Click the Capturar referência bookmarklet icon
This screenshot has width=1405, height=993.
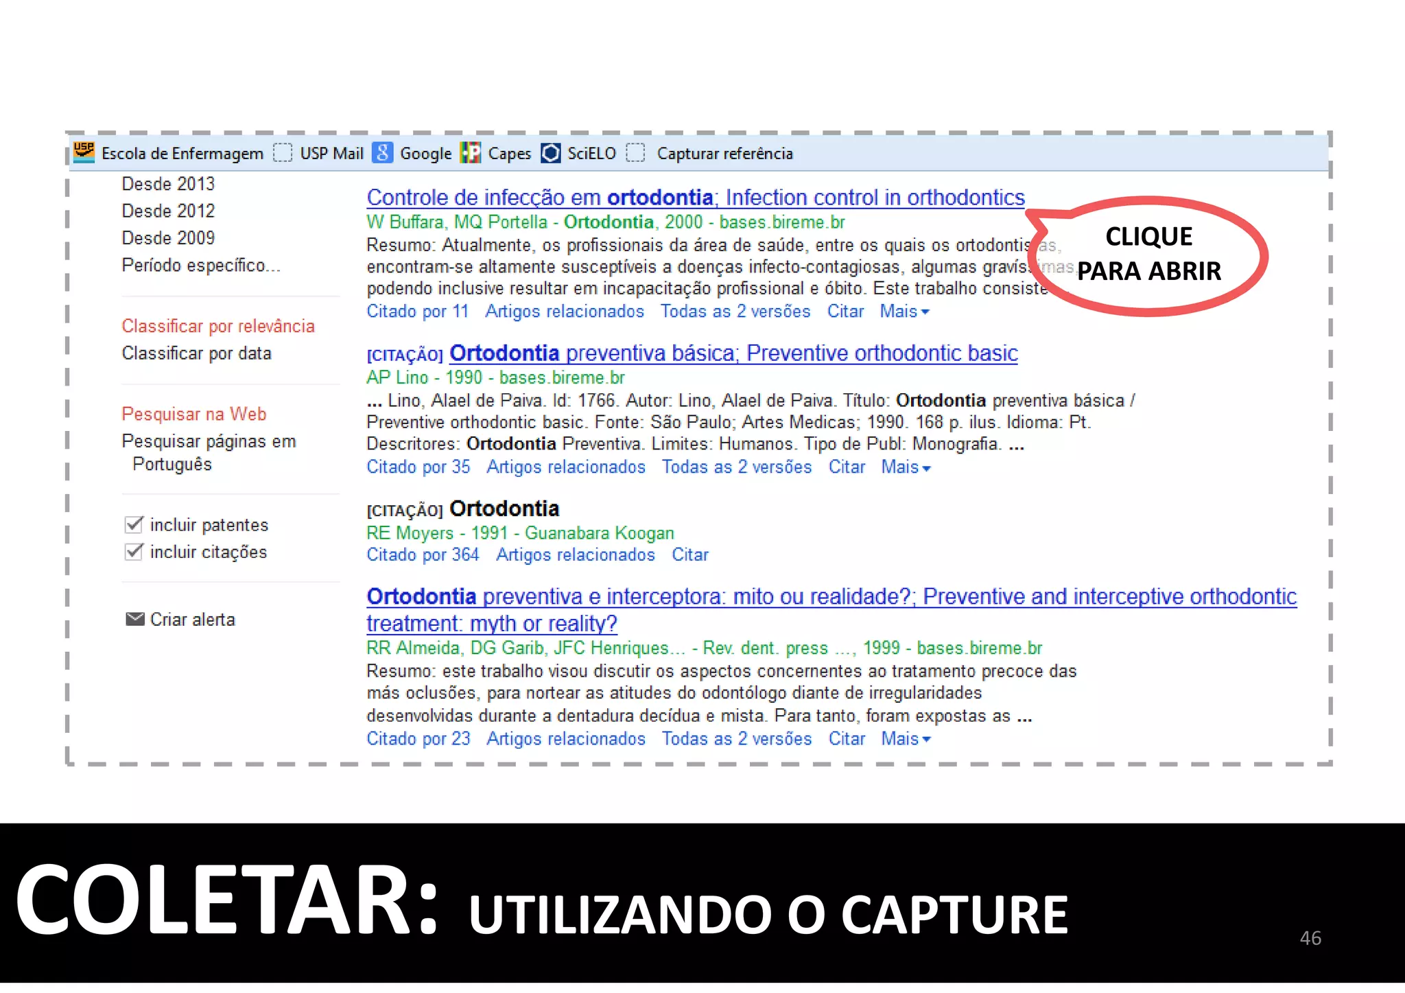636,152
